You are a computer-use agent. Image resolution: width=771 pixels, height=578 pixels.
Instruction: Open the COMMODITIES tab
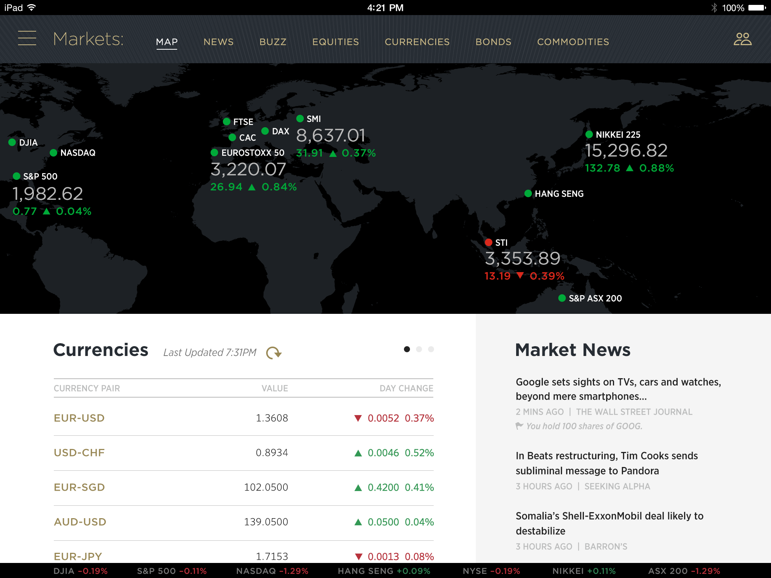(573, 42)
